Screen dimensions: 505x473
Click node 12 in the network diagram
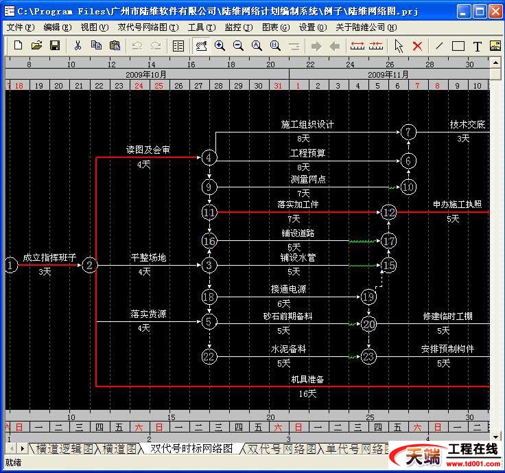pos(389,212)
